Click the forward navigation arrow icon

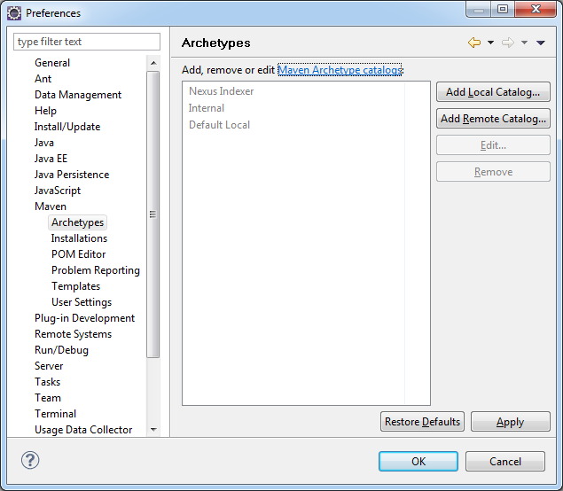508,43
